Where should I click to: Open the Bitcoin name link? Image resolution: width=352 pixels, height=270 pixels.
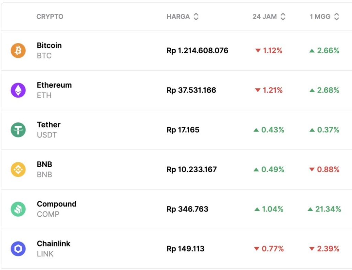49,45
